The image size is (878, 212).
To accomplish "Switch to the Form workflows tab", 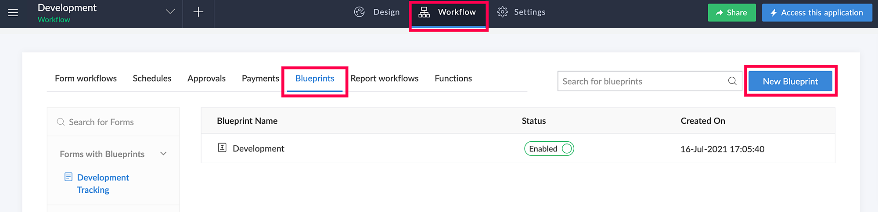I will click(86, 79).
